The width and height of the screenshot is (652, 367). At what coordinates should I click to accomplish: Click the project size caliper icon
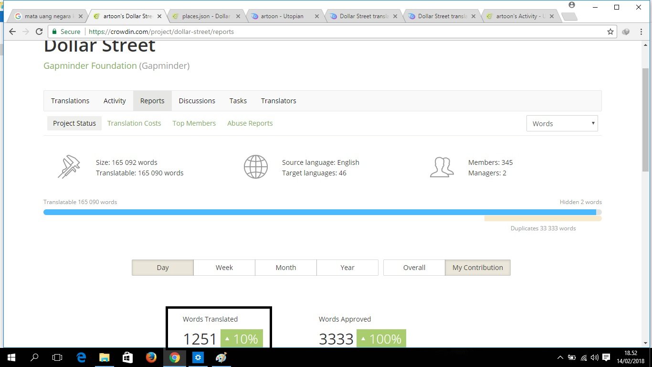coord(69,167)
